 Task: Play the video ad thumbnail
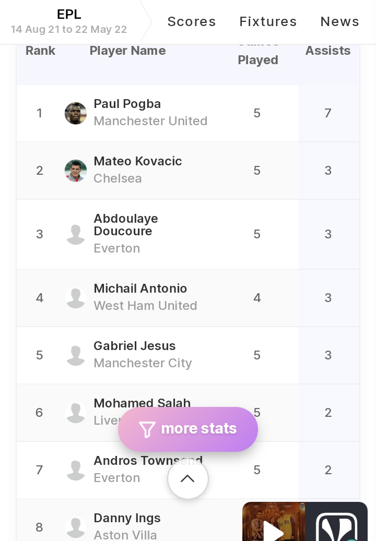click(274, 522)
